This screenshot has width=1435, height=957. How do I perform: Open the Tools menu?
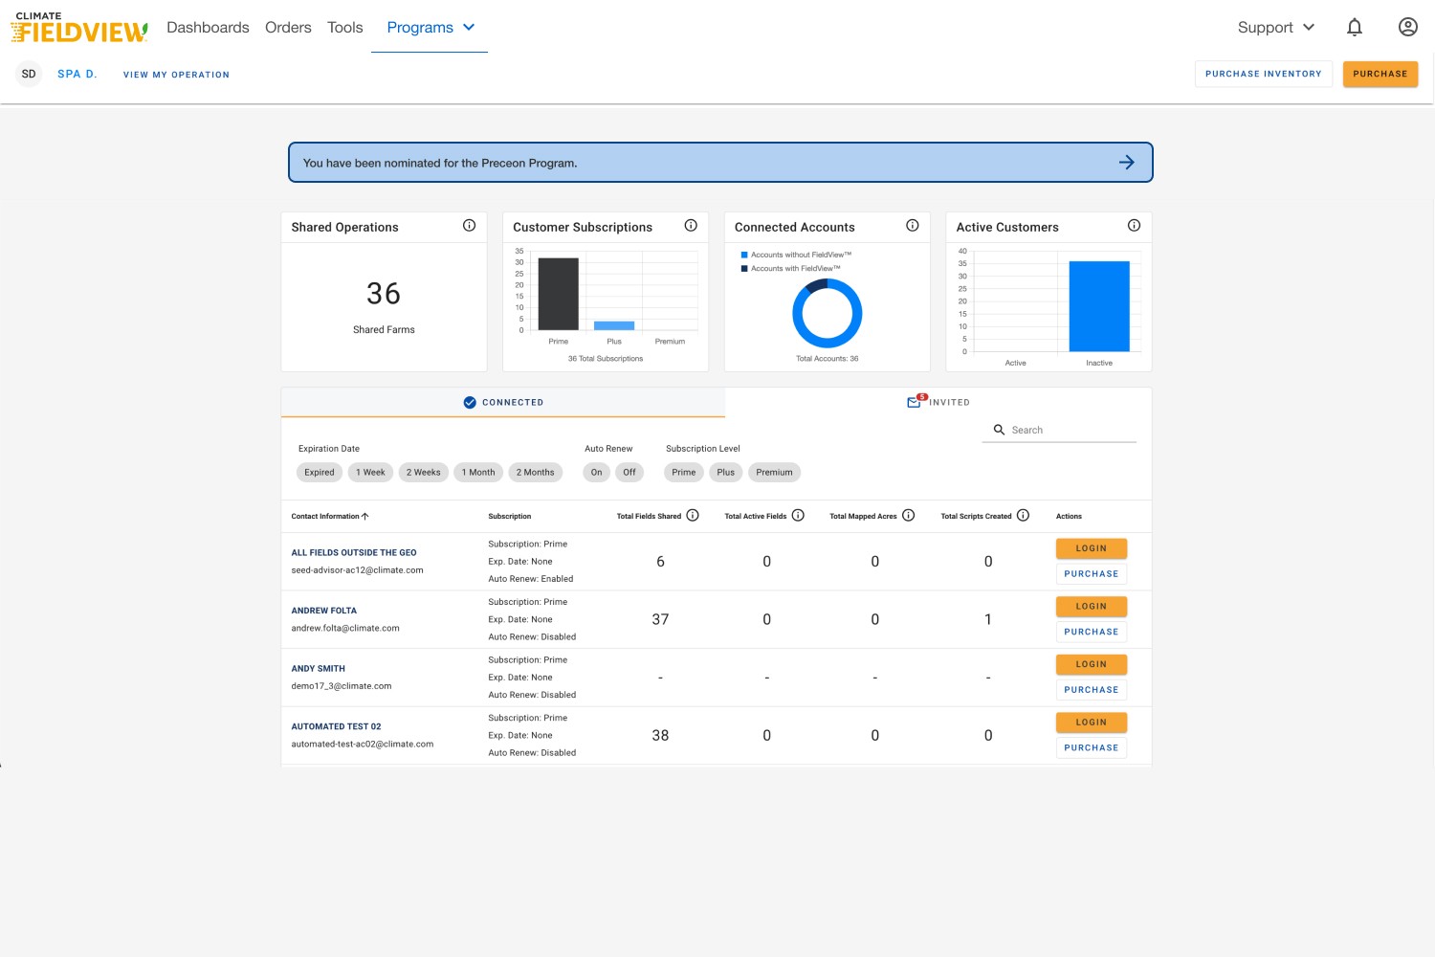pyautogui.click(x=345, y=27)
